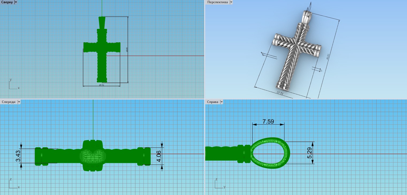407x195 pixels.
Task: Select the 7.59 dimension text
Action: click(x=268, y=122)
